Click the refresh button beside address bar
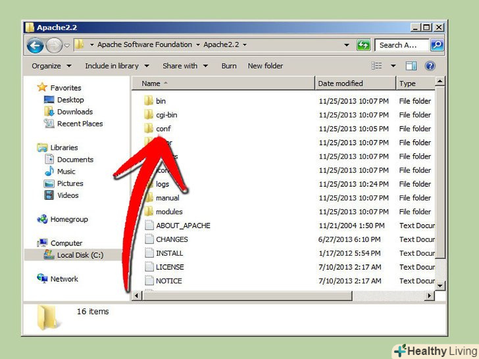Image resolution: width=479 pixels, height=359 pixels. (363, 45)
